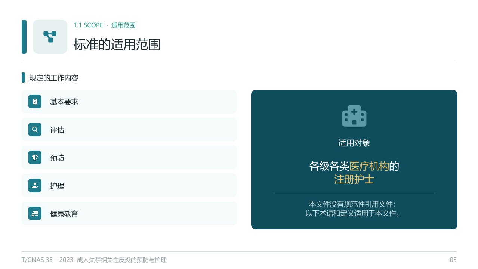Click the hospital building icon
The width and height of the screenshot is (478, 269).
point(354,115)
